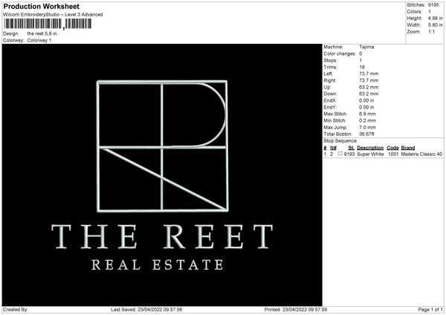
Task: Click the 'Color changes:' label
Action: 340,53
